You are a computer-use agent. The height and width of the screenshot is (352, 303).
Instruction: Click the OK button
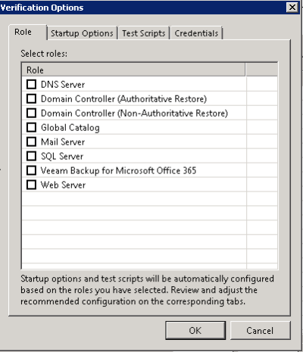[x=195, y=330]
